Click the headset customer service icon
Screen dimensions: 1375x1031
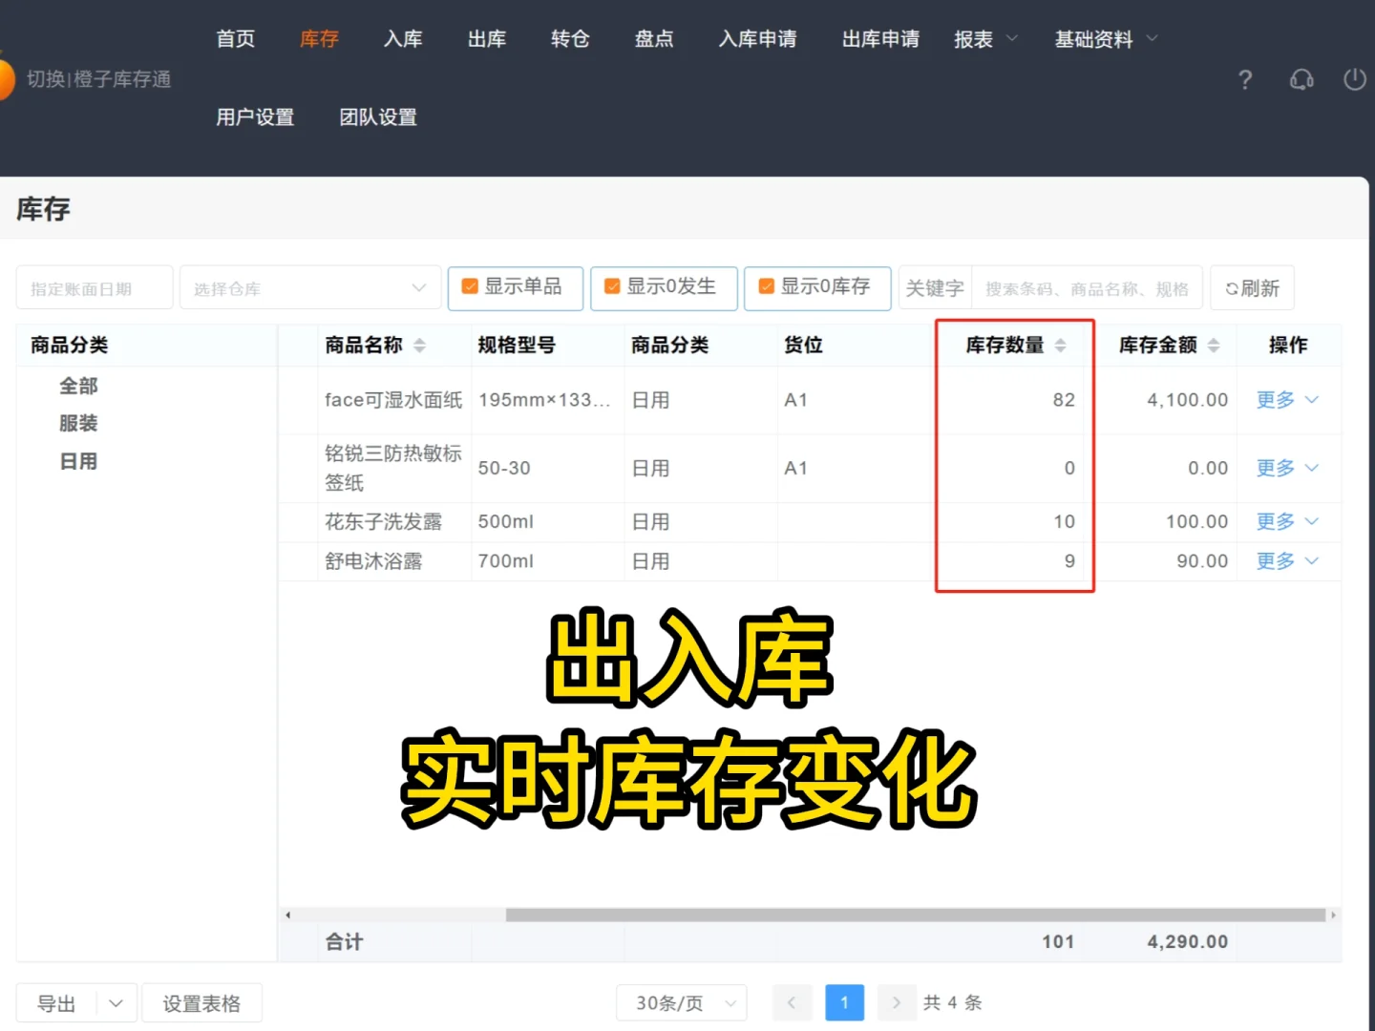tap(1301, 80)
